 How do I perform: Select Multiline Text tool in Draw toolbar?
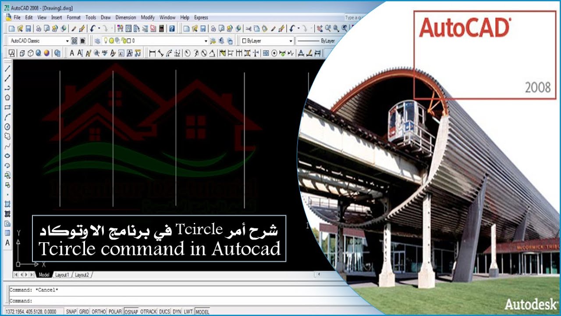pos(7,242)
